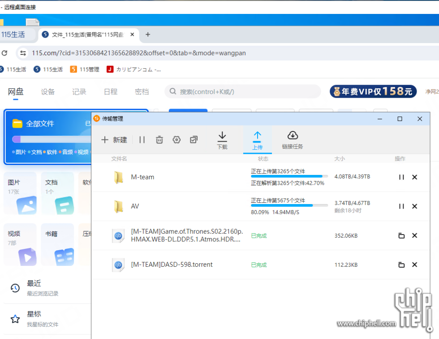Open folder location of Game.of.Thrones file
This screenshot has height=339, width=439.
tap(401, 235)
